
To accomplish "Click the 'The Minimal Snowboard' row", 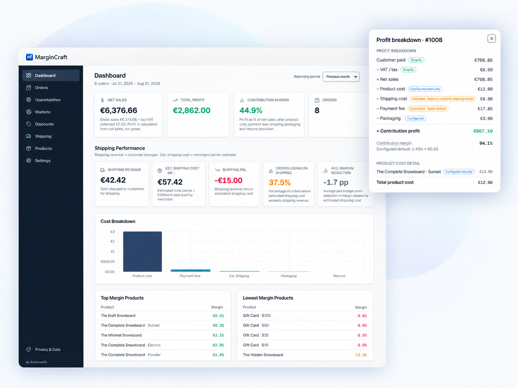I will [163, 335].
